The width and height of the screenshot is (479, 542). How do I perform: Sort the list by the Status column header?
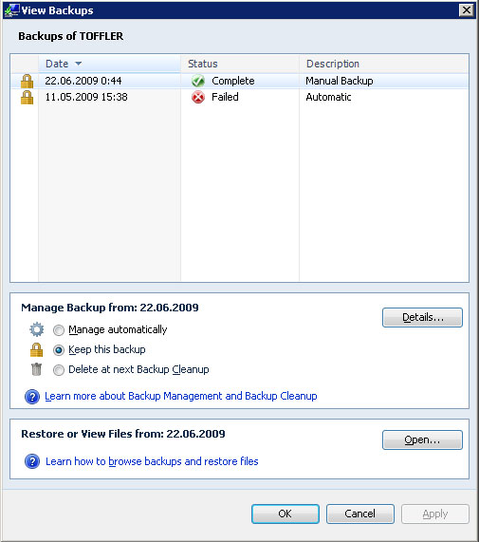click(240, 64)
